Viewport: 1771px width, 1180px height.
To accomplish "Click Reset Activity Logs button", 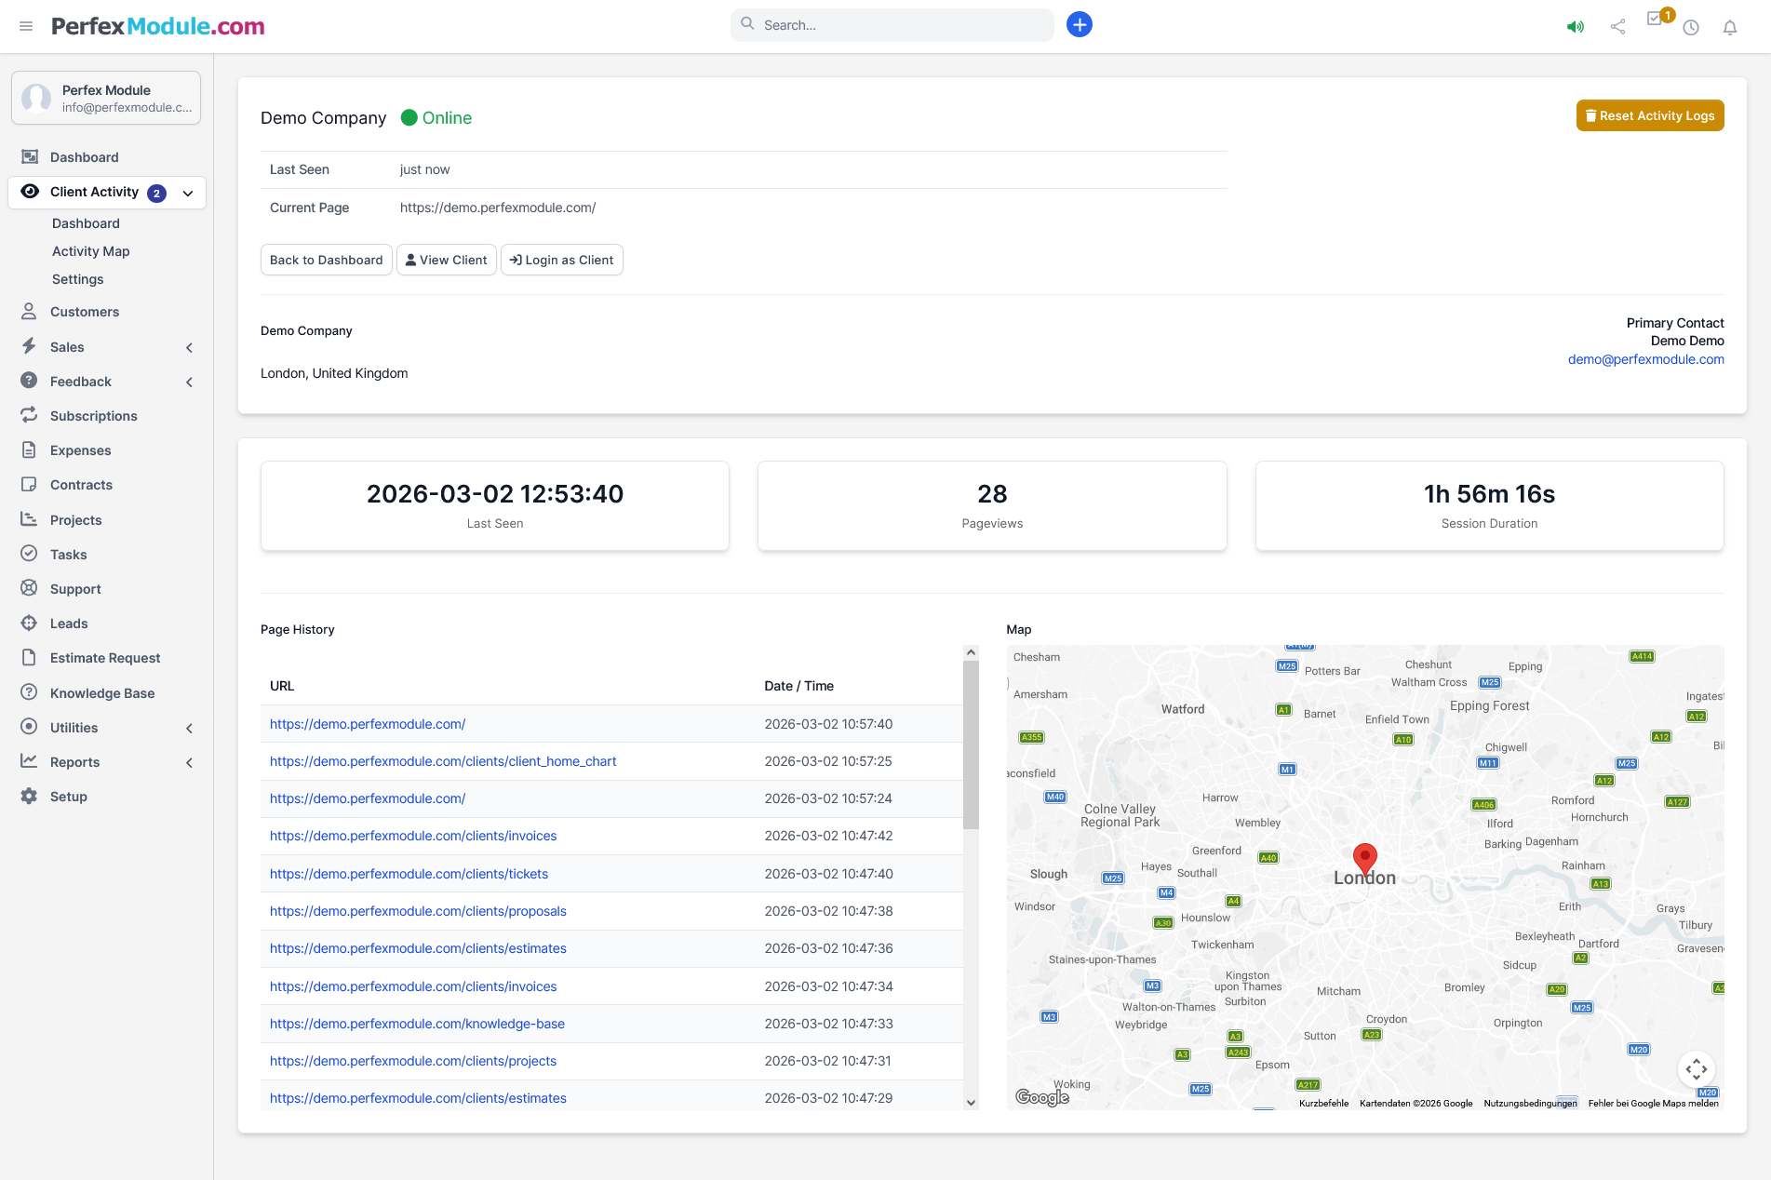I will tap(1649, 115).
